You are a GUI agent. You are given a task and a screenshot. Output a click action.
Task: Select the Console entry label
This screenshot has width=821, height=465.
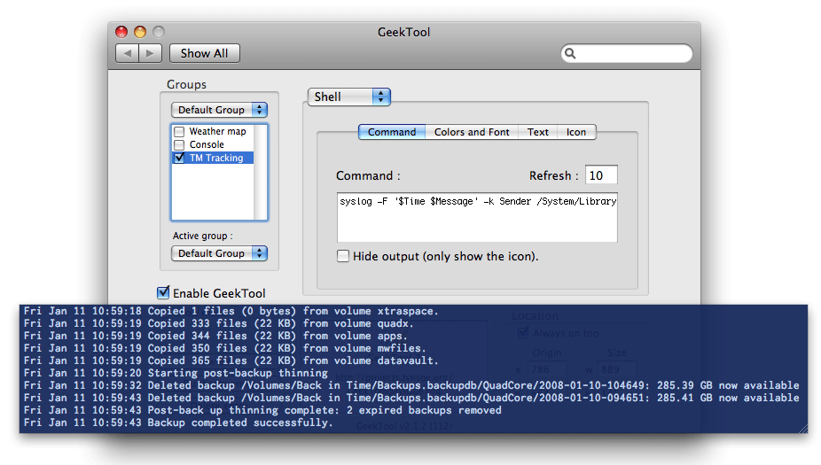[x=207, y=145]
